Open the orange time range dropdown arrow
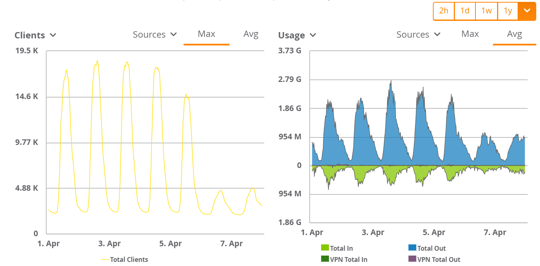 point(527,11)
